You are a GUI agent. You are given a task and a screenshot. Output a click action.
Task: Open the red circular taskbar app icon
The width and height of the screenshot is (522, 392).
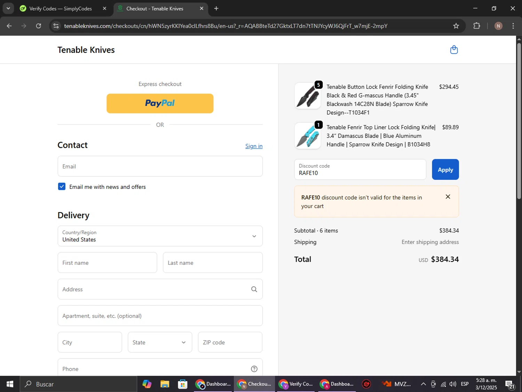point(366,384)
